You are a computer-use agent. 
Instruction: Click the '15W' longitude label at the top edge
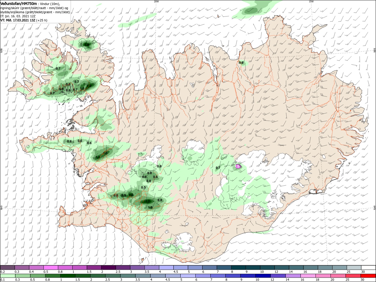tap(311, 1)
